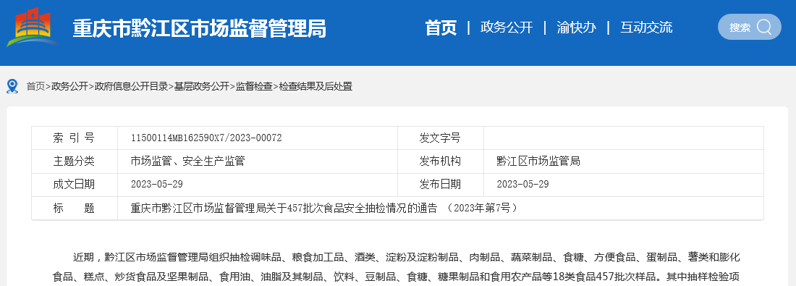The height and width of the screenshot is (286, 796).
Task: Select the 发布日期 value 2023-05-29
Action: [522, 185]
